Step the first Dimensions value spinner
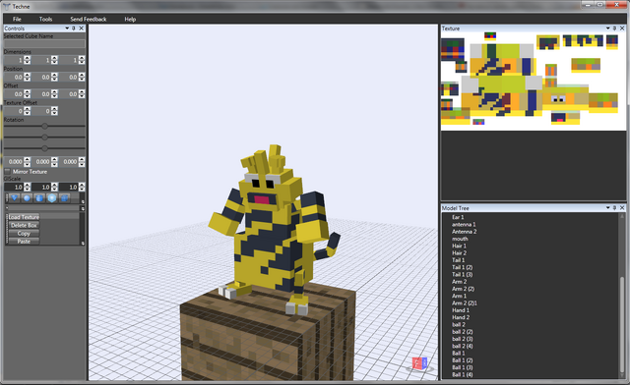630x385 pixels. [x=27, y=60]
